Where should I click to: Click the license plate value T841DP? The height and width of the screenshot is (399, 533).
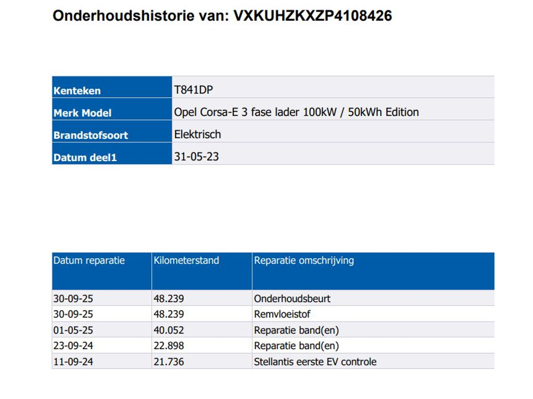pyautogui.click(x=194, y=90)
